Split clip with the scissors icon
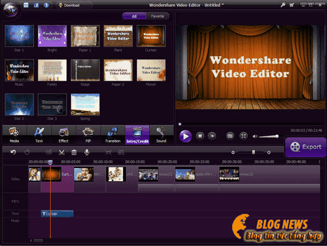The height and width of the screenshot is (246, 327). (x=62, y=152)
